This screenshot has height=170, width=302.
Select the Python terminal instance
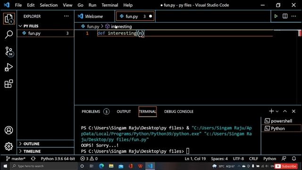281,128
